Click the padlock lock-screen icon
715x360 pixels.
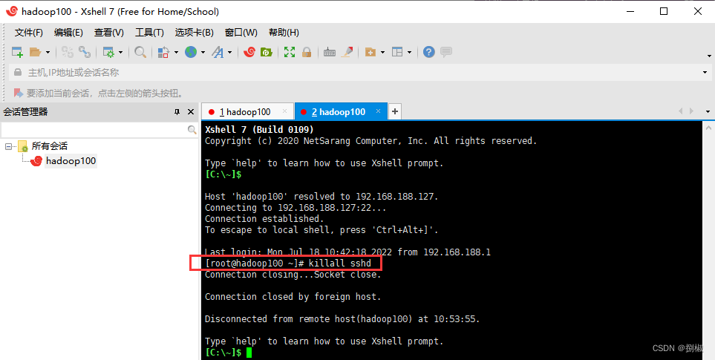coord(307,52)
